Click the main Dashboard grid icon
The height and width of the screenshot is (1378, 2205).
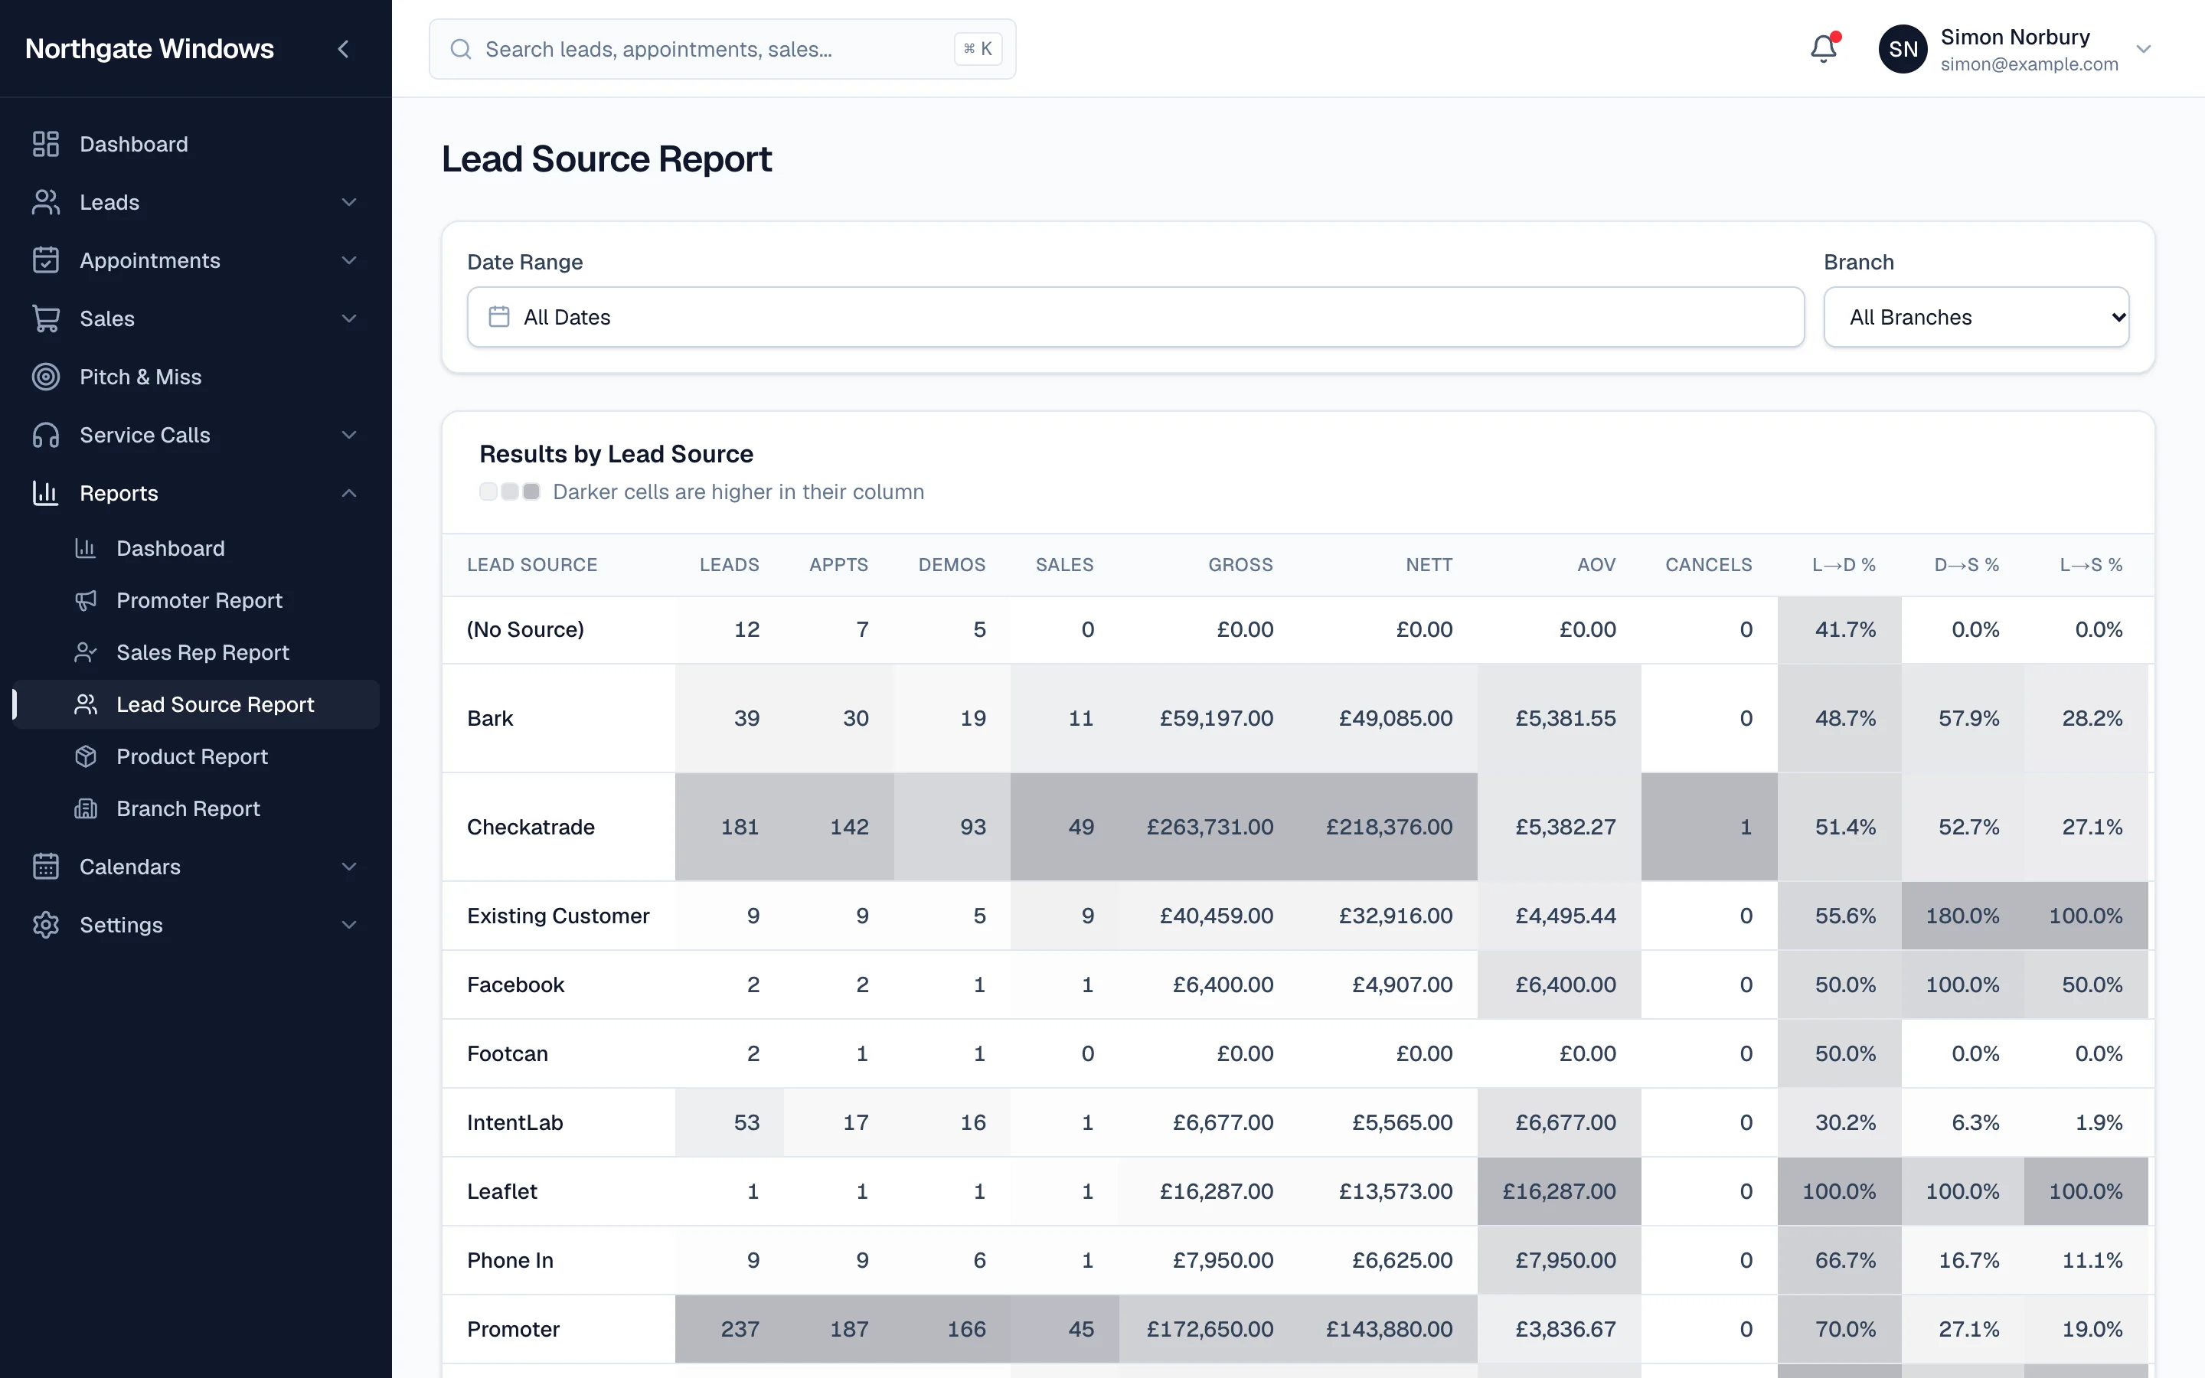point(46,144)
